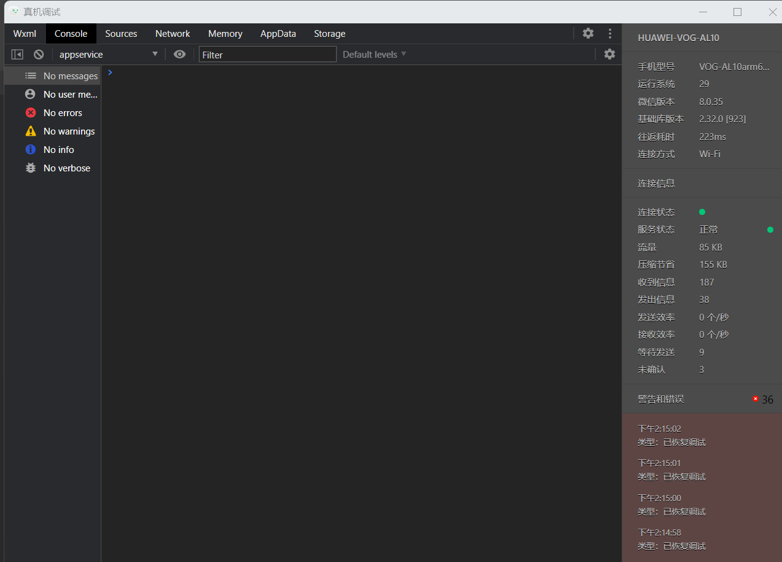Click the WeChat version 8.0.35 value
782x562 pixels.
711,102
